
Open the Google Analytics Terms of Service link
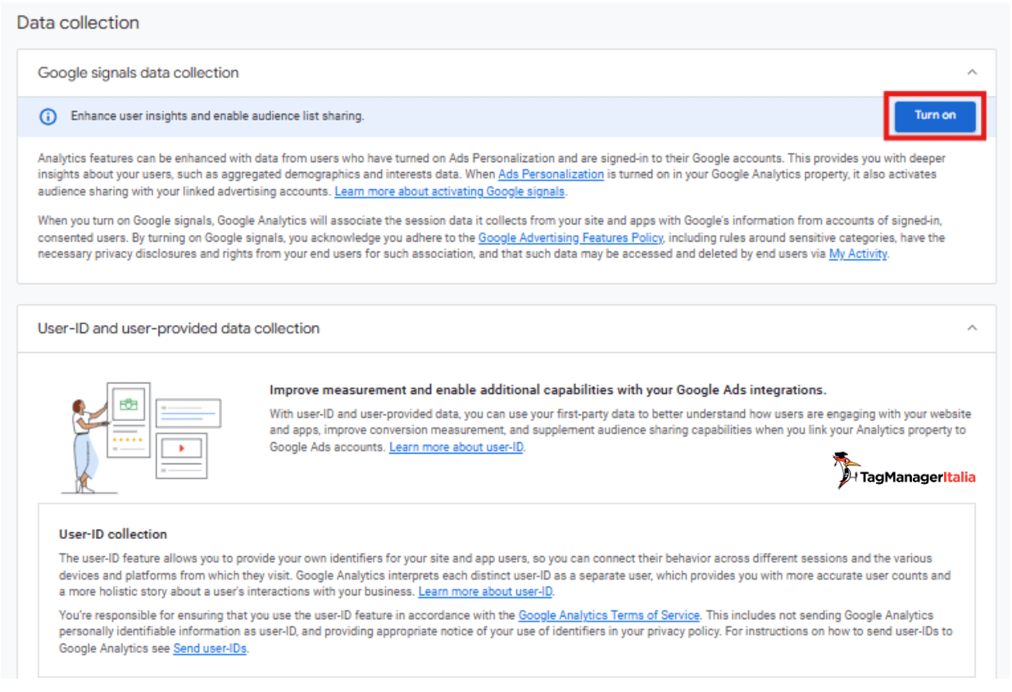click(609, 614)
